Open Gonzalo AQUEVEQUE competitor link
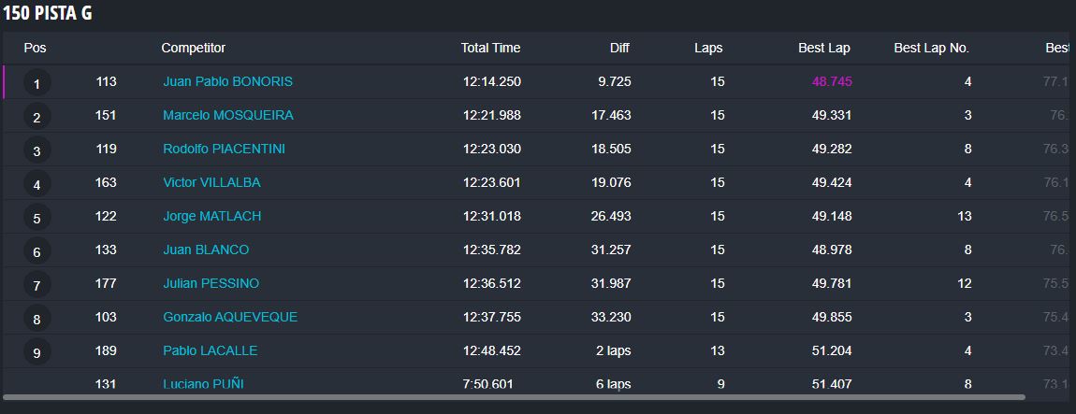Image resolution: width=1076 pixels, height=414 pixels. coord(230,317)
